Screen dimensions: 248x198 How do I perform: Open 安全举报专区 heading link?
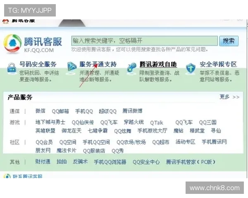tap(218, 64)
